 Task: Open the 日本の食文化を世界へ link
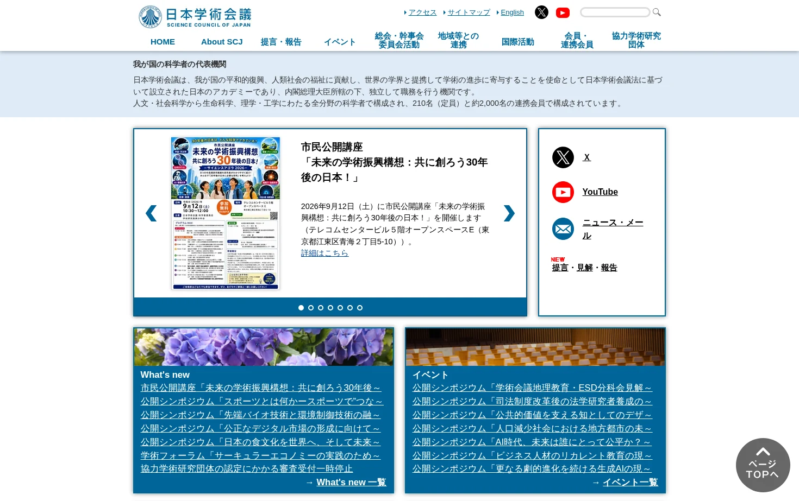click(260, 442)
